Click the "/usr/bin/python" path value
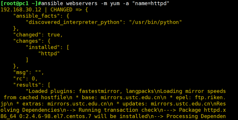The width and height of the screenshot is (238, 120). tap(155, 22)
